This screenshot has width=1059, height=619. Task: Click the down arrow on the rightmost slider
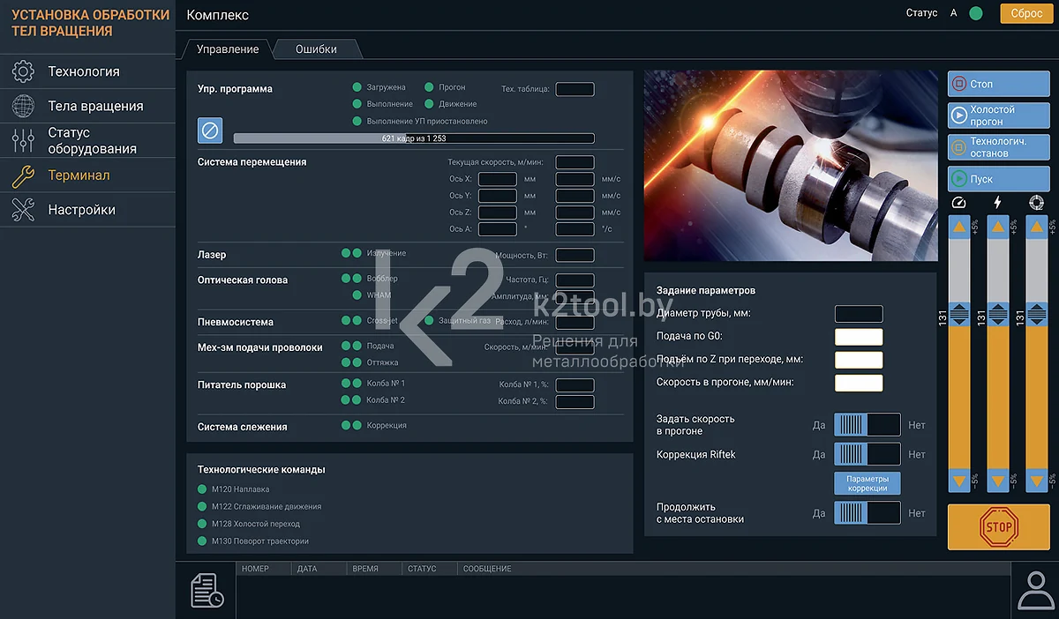coord(1037,481)
